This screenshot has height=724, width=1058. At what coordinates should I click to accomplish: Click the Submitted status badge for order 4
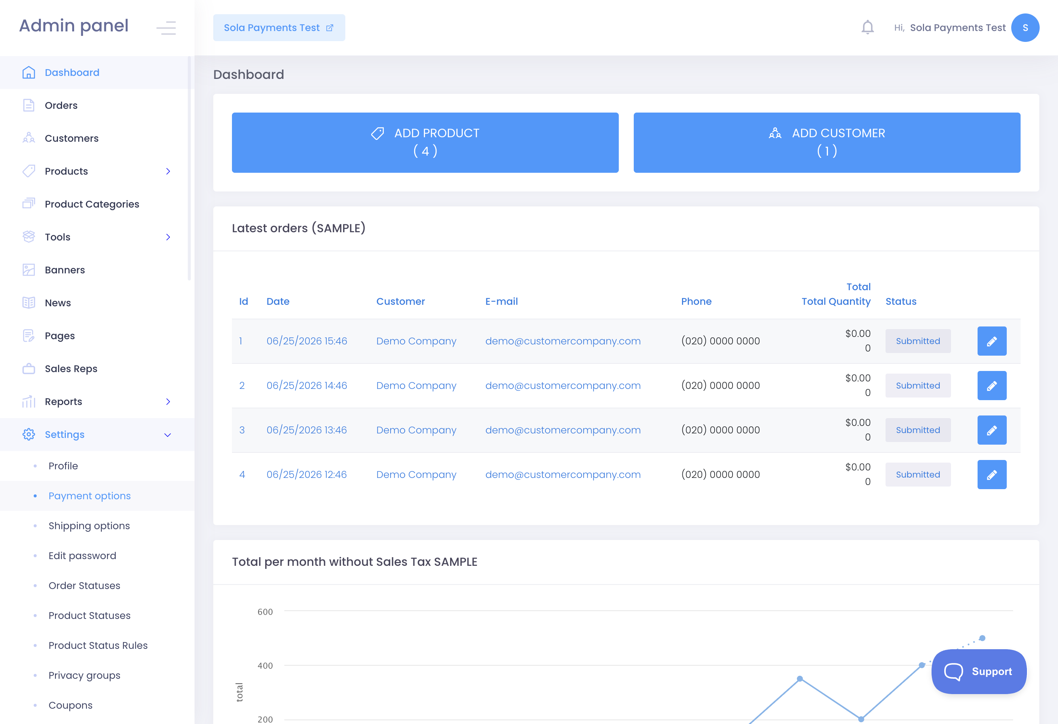coord(918,475)
